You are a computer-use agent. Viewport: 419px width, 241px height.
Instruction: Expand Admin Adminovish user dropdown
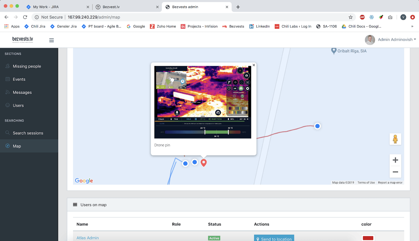397,39
